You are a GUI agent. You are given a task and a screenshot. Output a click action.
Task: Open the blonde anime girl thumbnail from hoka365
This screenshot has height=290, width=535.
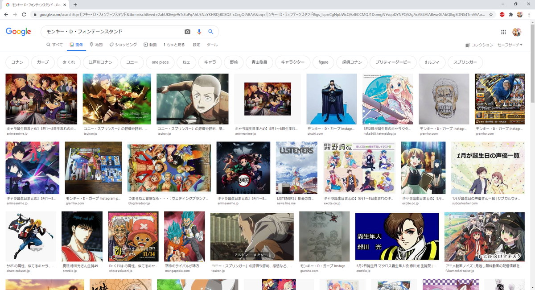coord(388,99)
